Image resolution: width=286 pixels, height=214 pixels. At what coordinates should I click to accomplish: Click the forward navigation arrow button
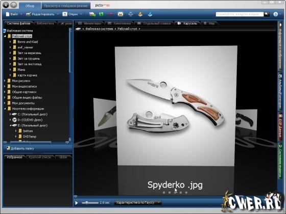tap(14, 5)
